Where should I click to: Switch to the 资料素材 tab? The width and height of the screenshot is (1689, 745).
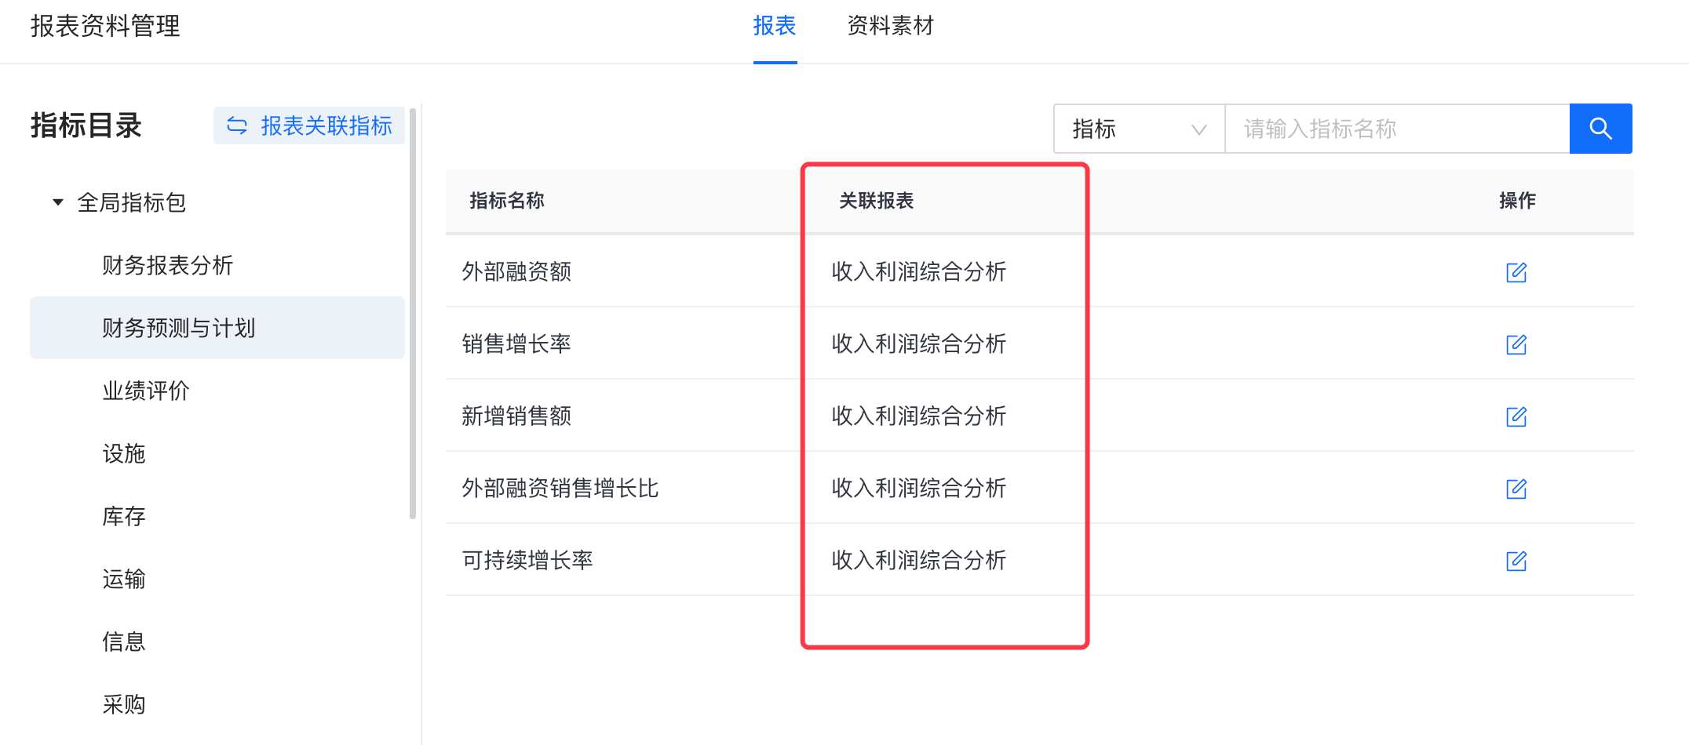[890, 26]
